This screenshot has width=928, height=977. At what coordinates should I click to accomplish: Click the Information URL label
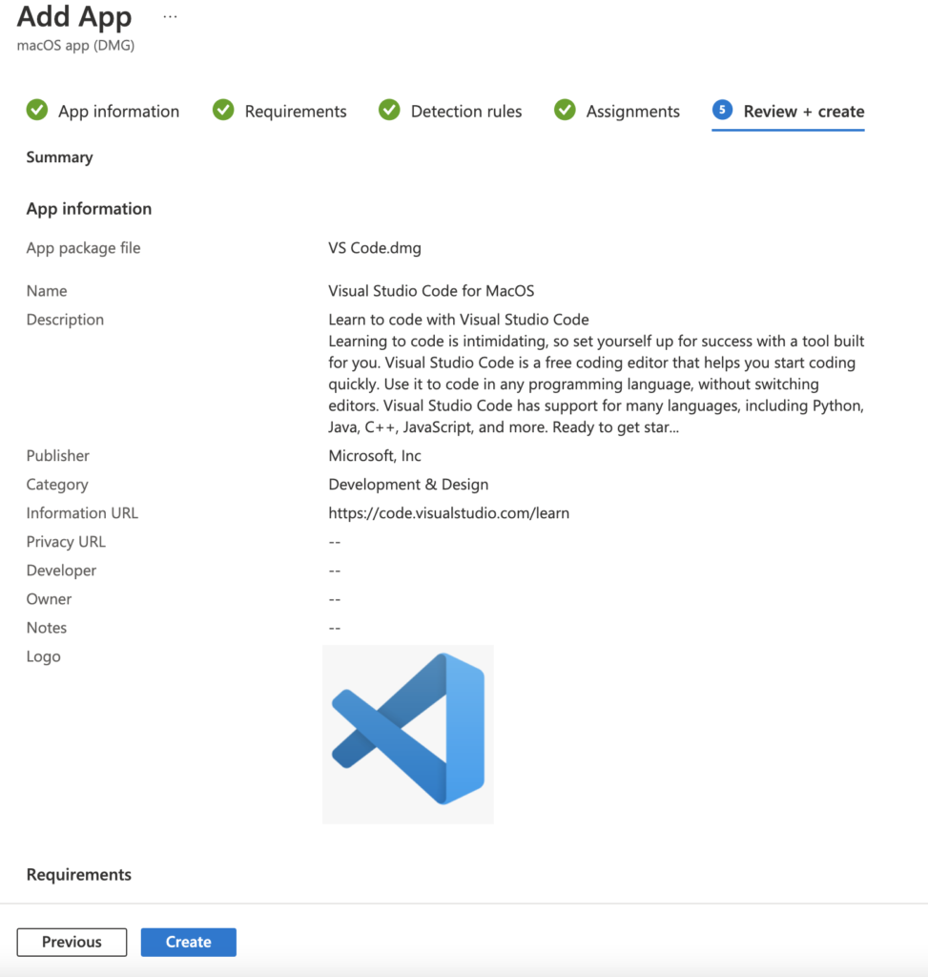click(82, 512)
